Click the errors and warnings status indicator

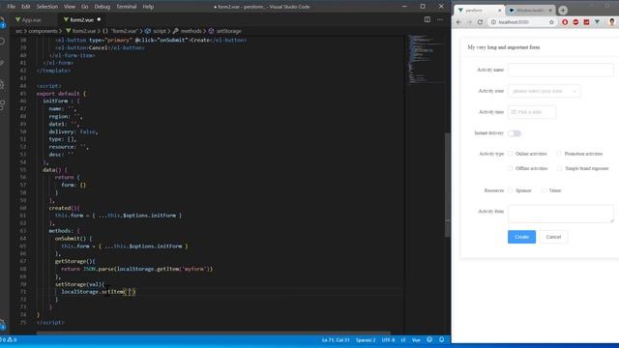(9, 339)
